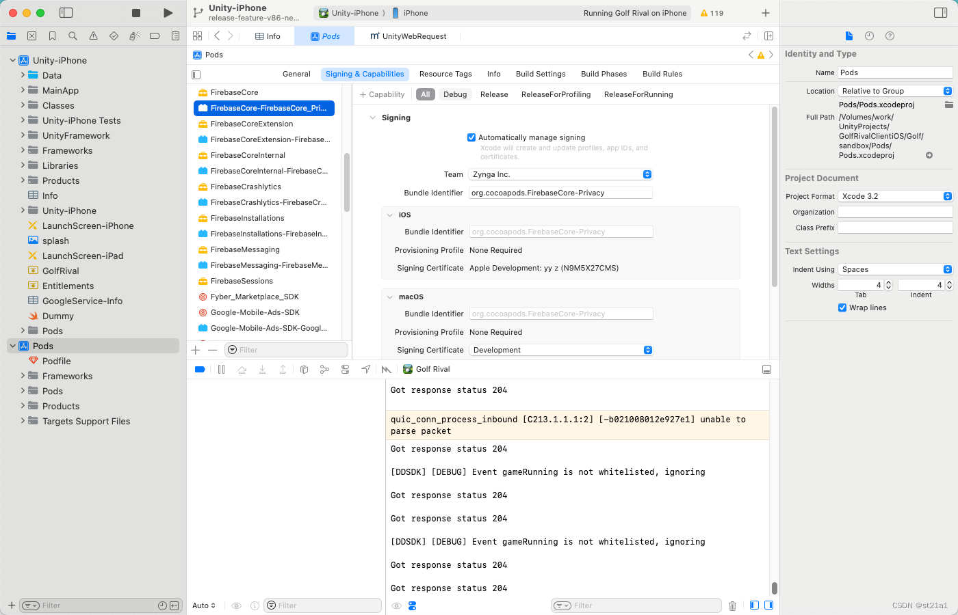Screen dimensions: 958x615
Task: Open the Debug View Hierarchy icon
Action: [x=304, y=370]
